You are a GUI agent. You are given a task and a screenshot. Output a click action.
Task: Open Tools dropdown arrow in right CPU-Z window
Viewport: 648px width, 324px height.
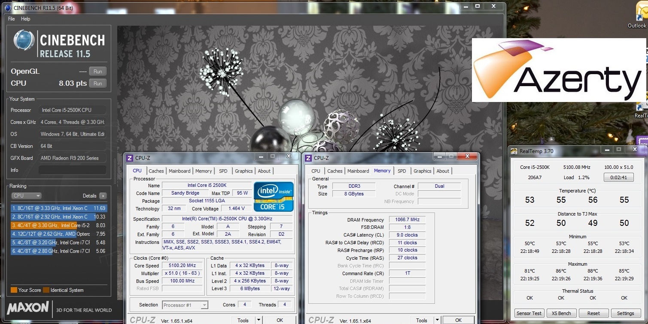point(437,320)
